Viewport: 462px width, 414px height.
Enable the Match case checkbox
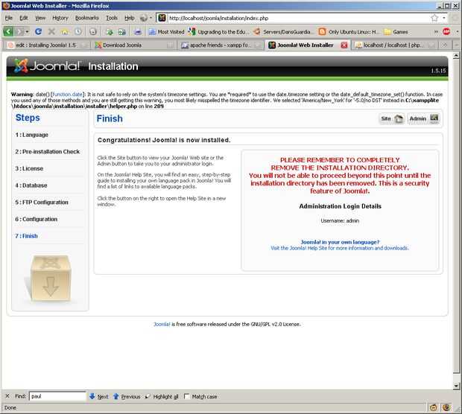point(186,396)
